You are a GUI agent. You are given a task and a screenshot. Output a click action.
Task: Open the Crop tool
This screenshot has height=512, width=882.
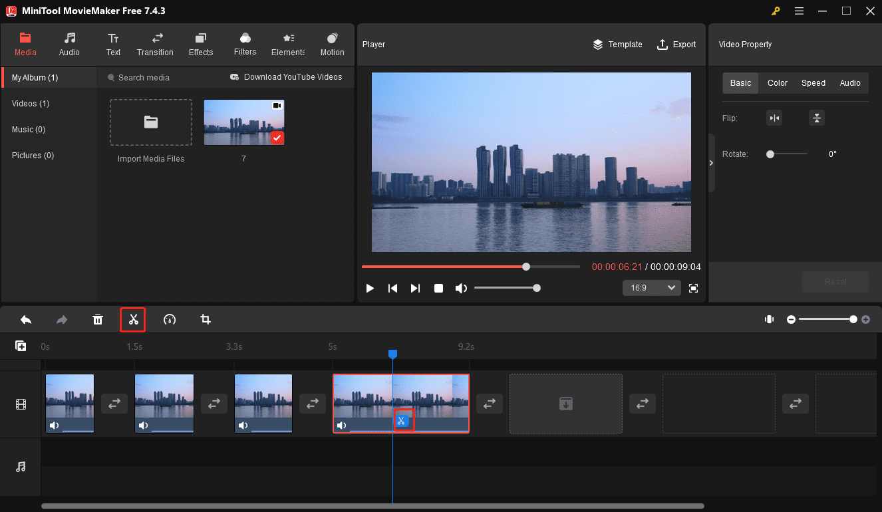206,320
